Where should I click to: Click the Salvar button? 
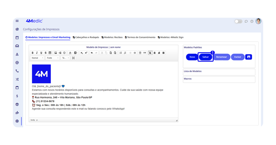point(206,57)
